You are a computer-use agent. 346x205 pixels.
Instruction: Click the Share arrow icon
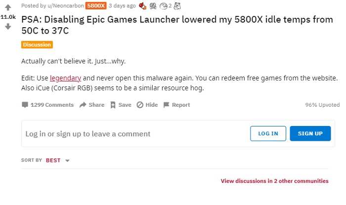[x=83, y=105]
